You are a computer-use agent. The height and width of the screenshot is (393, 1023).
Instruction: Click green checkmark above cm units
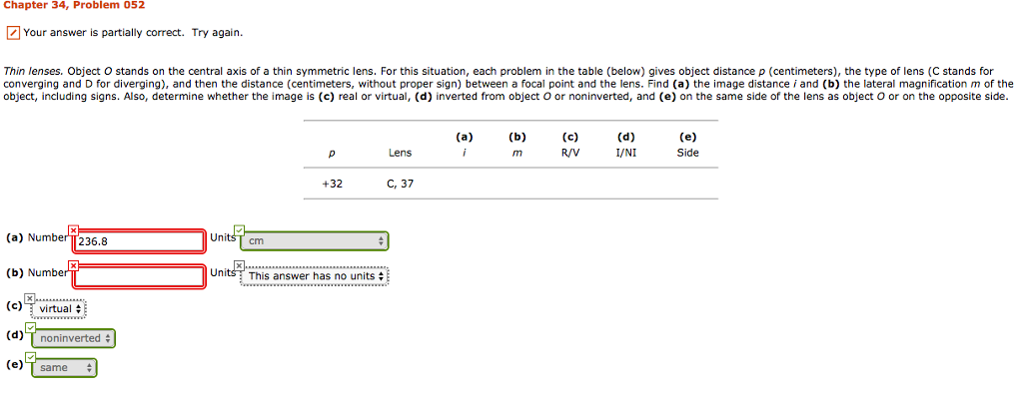tap(240, 230)
